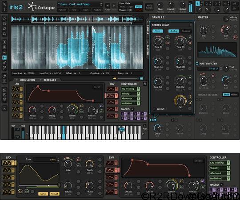
Task: Expand the Macro arrow in main window
Action: point(132,109)
